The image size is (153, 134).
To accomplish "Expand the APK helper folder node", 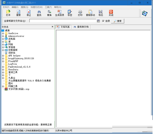I will [3, 56].
